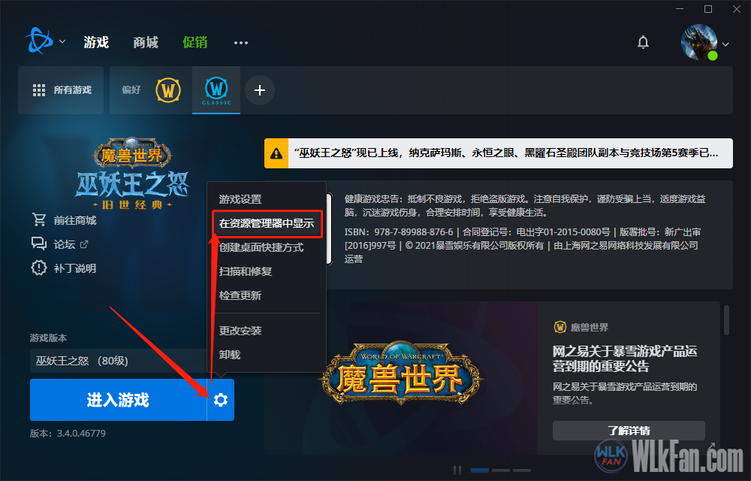Click the shopping cart icon

click(39, 220)
